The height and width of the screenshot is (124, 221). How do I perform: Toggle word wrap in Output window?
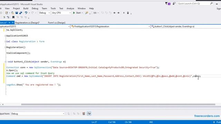click(x=89, y=114)
